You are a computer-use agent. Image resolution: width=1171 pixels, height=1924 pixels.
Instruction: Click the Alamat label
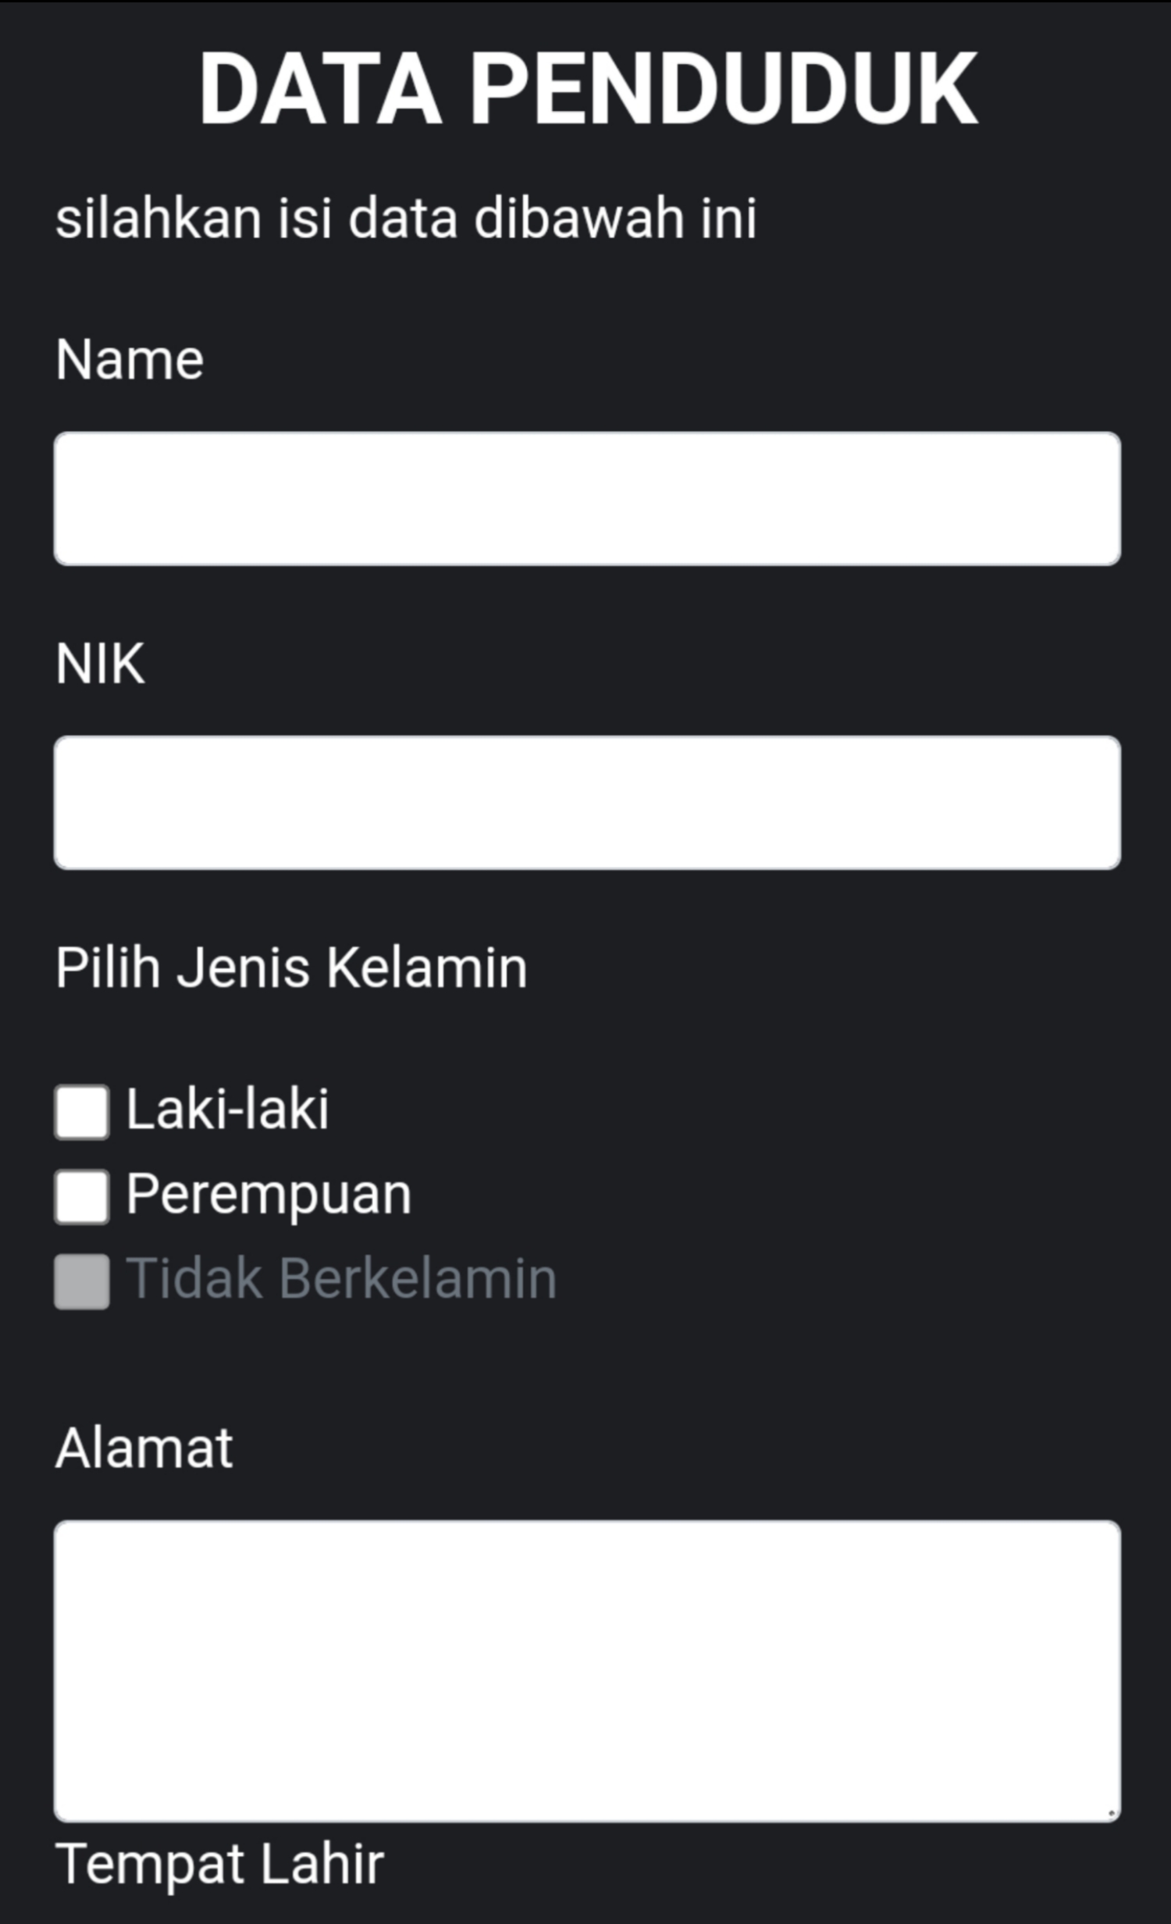pos(144,1448)
